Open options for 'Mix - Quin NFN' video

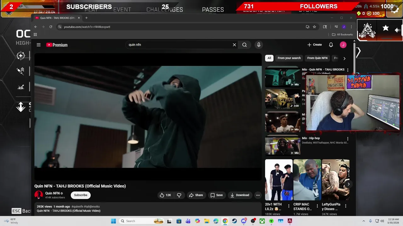(x=348, y=70)
